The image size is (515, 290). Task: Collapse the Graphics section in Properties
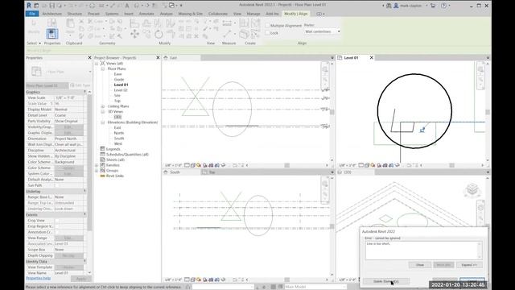[84, 92]
